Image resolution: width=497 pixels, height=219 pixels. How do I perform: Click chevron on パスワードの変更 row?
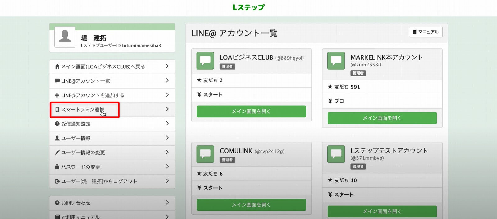(x=167, y=167)
